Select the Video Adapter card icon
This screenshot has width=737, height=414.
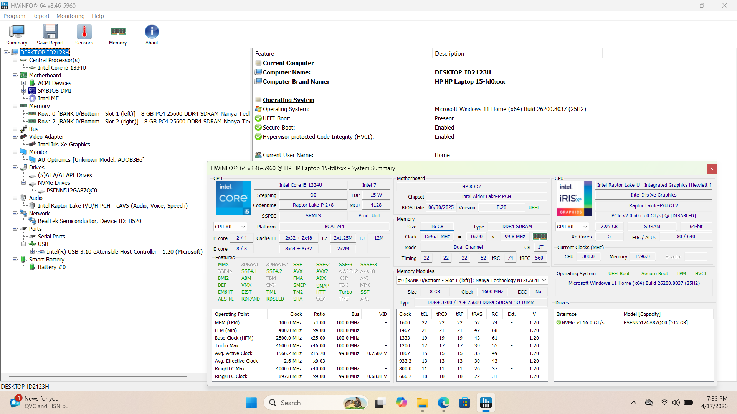tap(23, 137)
